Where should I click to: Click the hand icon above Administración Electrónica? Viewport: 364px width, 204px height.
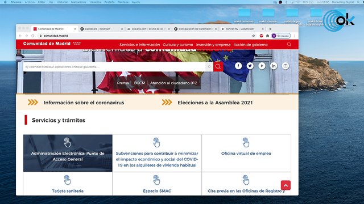[67, 142]
